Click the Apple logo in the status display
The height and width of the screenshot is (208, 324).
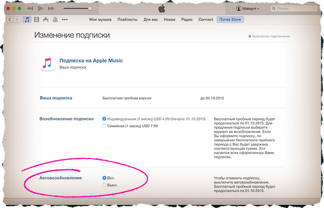(162, 9)
